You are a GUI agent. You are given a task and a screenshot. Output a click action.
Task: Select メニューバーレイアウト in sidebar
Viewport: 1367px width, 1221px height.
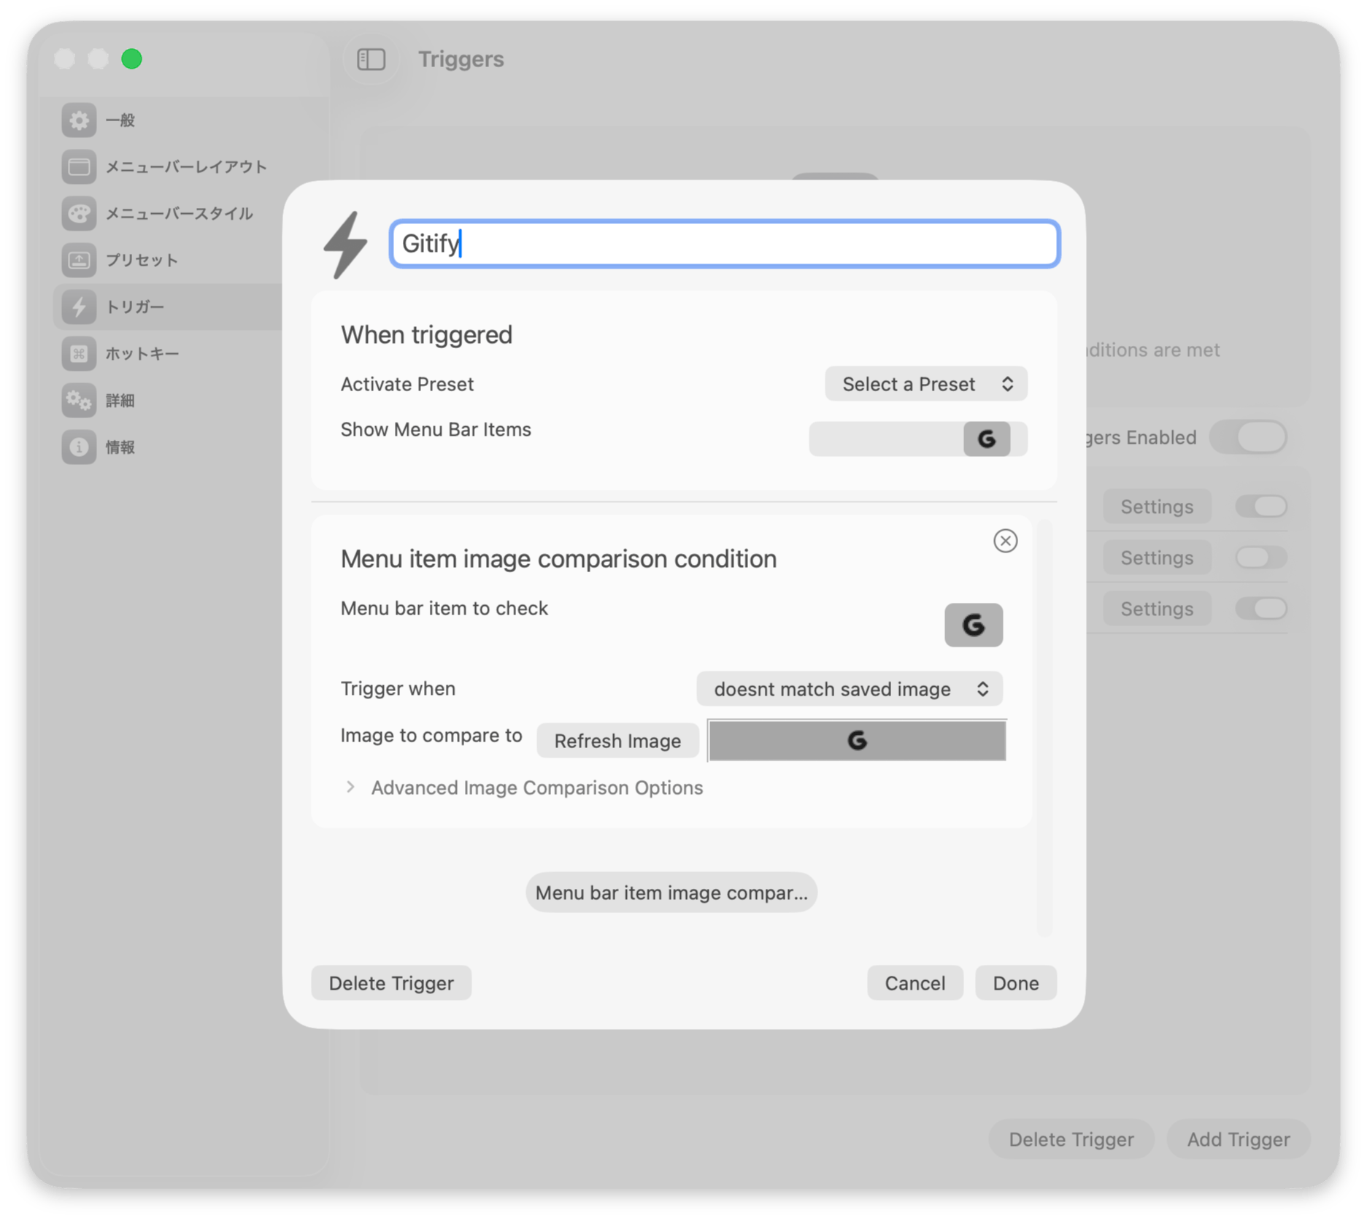coord(186,167)
